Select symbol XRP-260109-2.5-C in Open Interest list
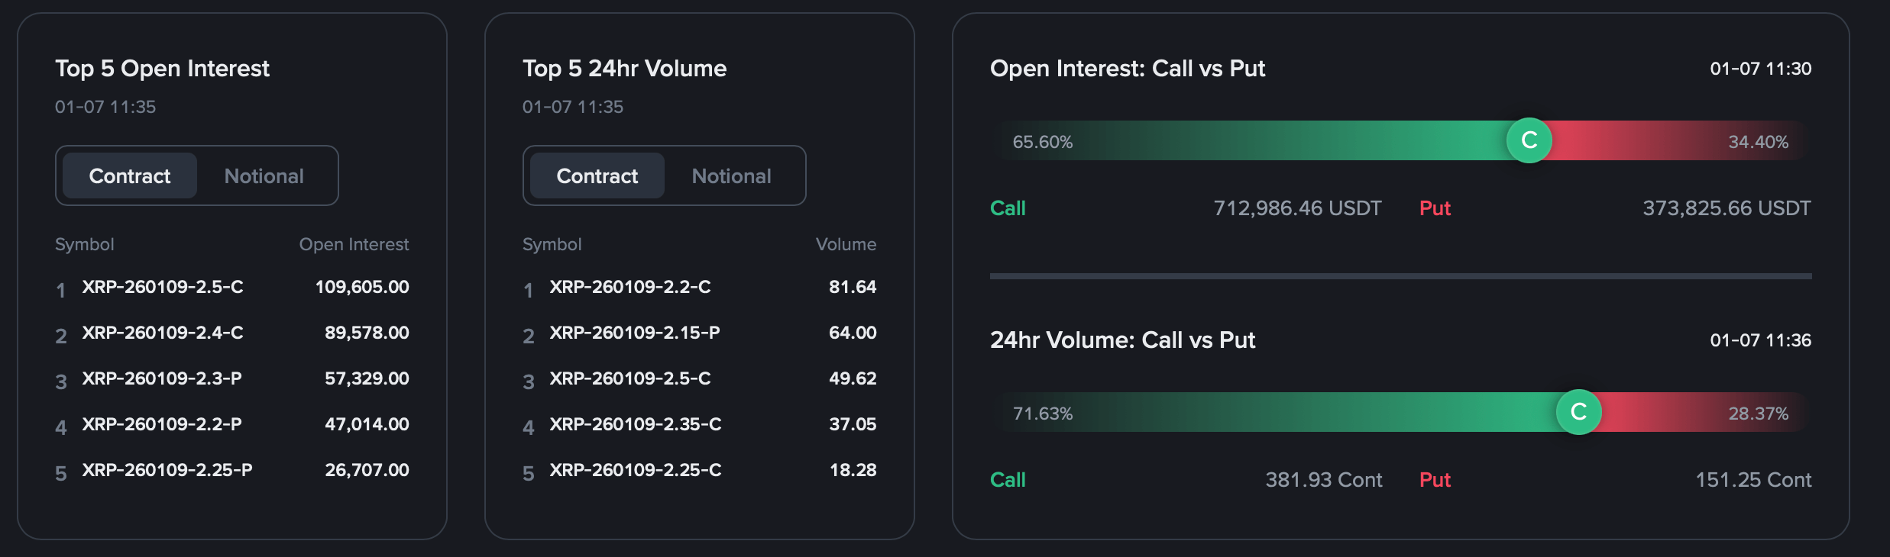 coord(164,287)
